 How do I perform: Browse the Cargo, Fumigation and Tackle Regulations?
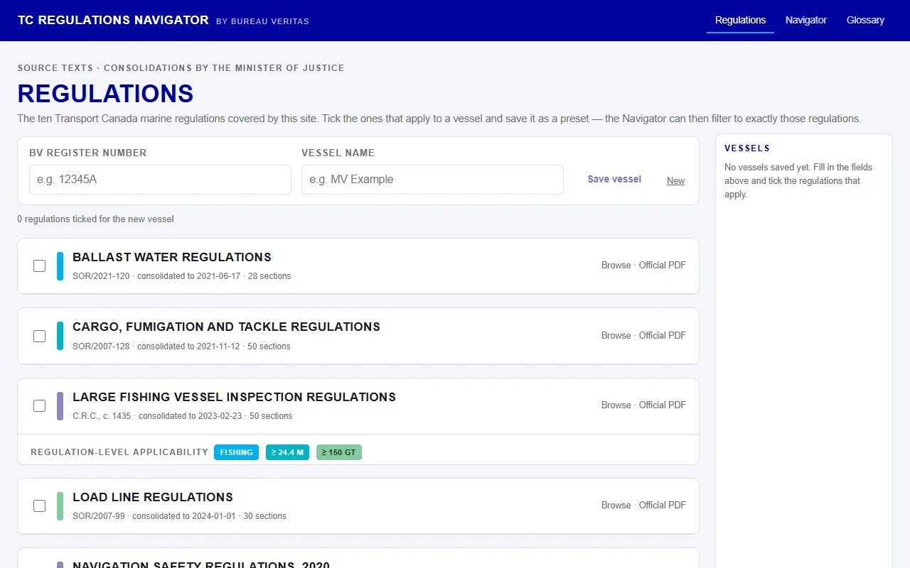(616, 335)
